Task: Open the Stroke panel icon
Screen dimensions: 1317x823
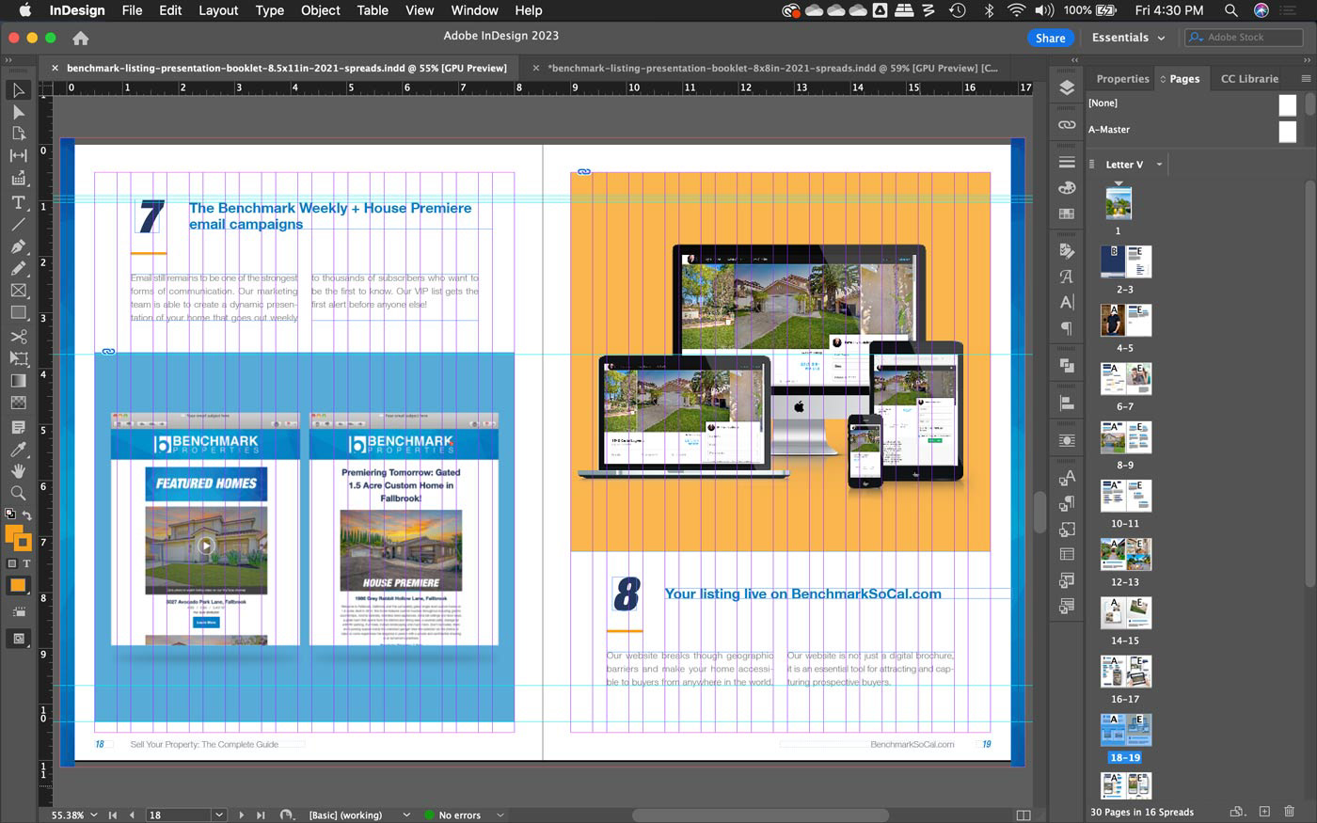Action: [x=1067, y=162]
